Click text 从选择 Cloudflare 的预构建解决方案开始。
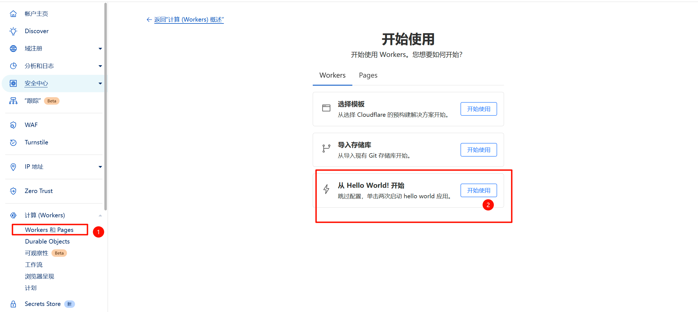Image resolution: width=698 pixels, height=312 pixels. click(393, 115)
